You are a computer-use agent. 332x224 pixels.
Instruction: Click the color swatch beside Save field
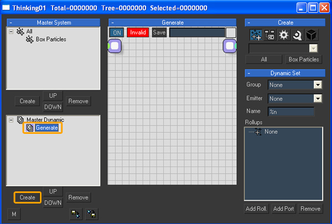[x=231, y=33]
